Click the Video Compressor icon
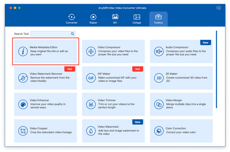 pyautogui.click(x=91, y=51)
